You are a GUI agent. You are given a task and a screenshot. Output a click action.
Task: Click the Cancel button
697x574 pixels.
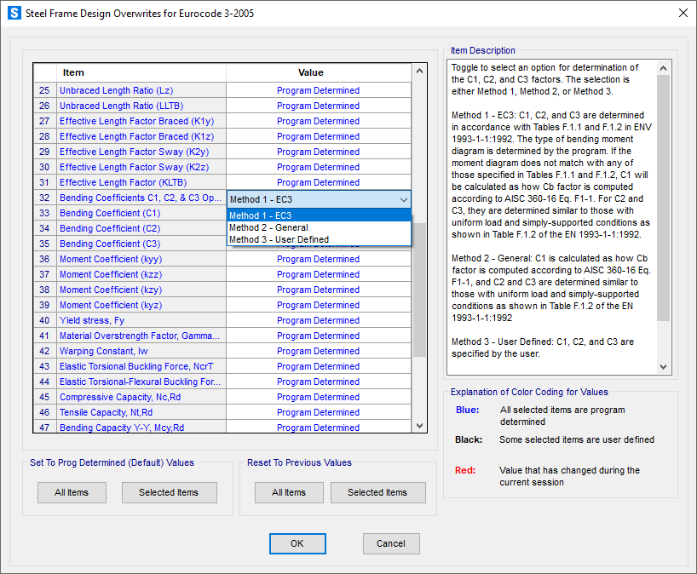point(391,543)
